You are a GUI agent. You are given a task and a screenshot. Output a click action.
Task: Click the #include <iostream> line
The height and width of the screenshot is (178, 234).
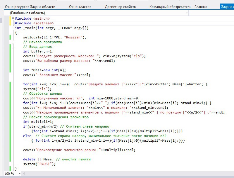[34, 23]
